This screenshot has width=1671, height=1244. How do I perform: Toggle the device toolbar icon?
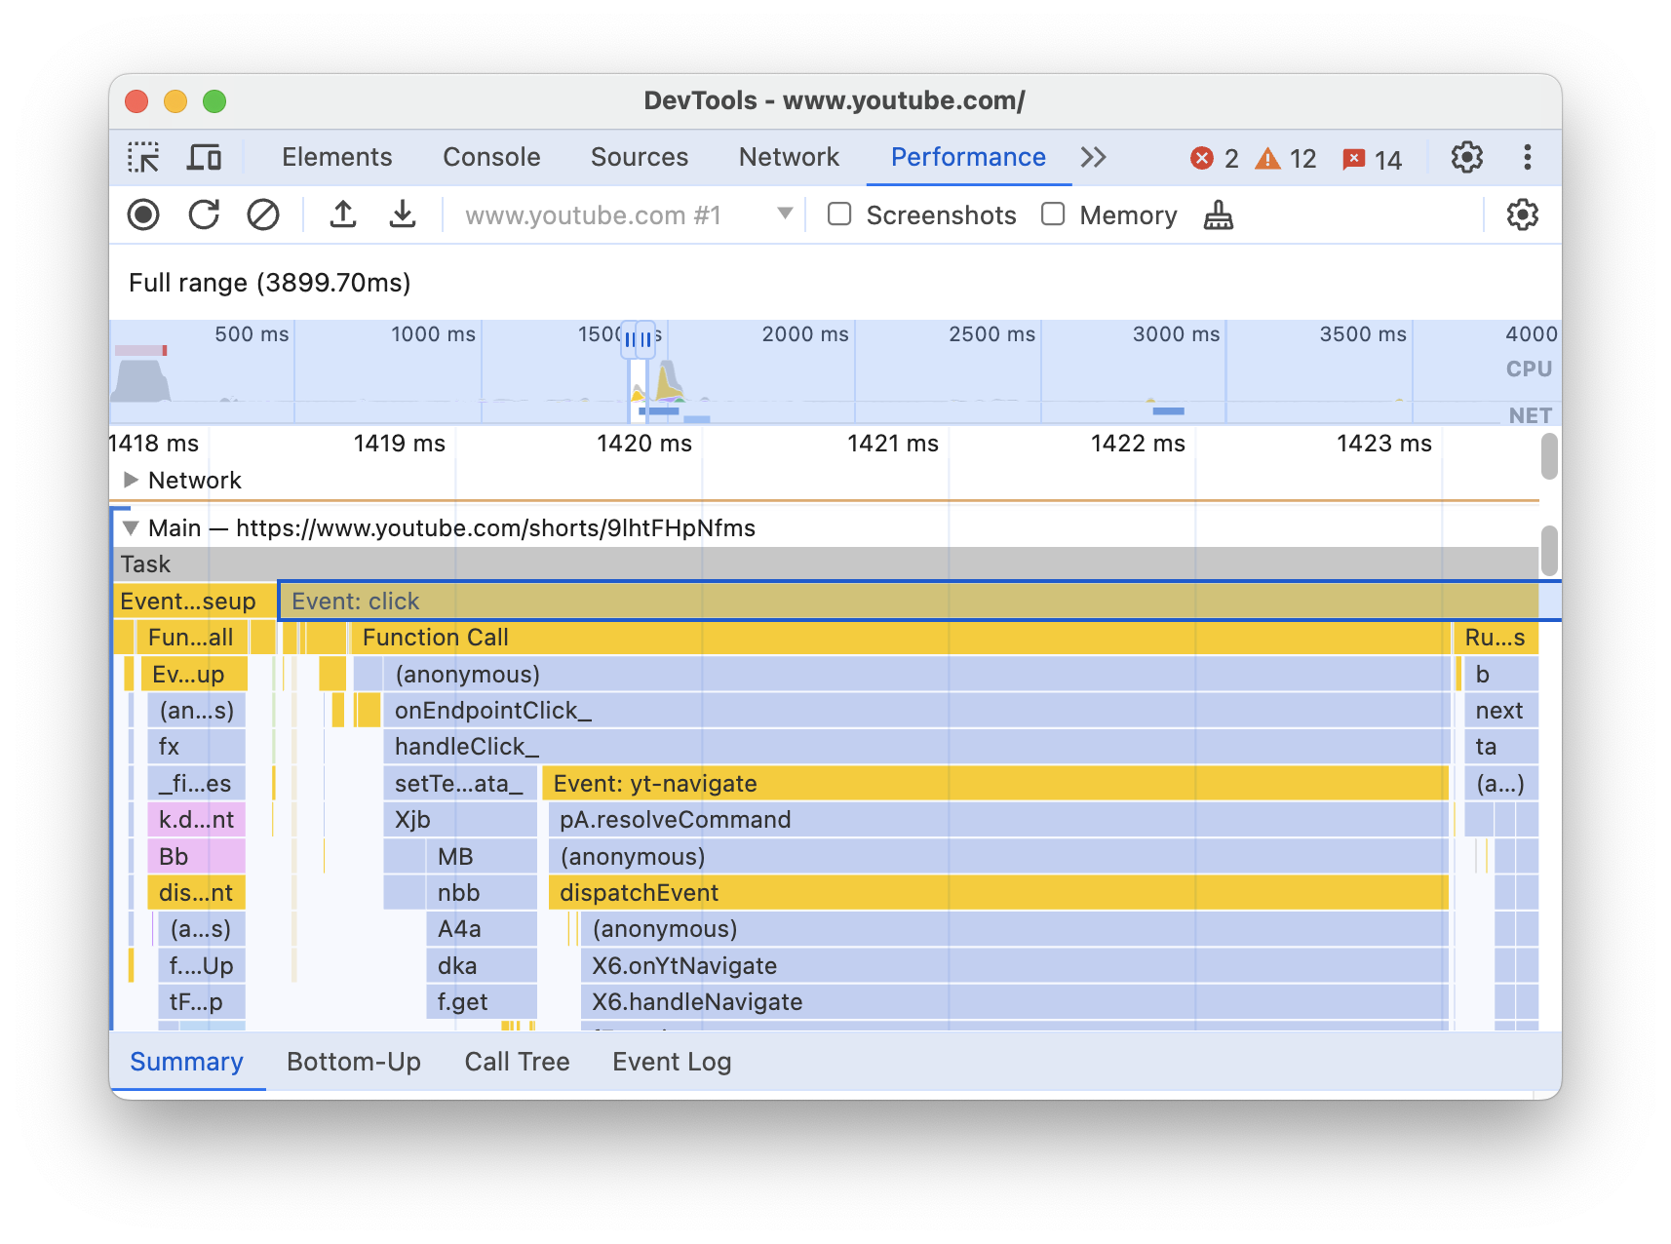point(204,158)
